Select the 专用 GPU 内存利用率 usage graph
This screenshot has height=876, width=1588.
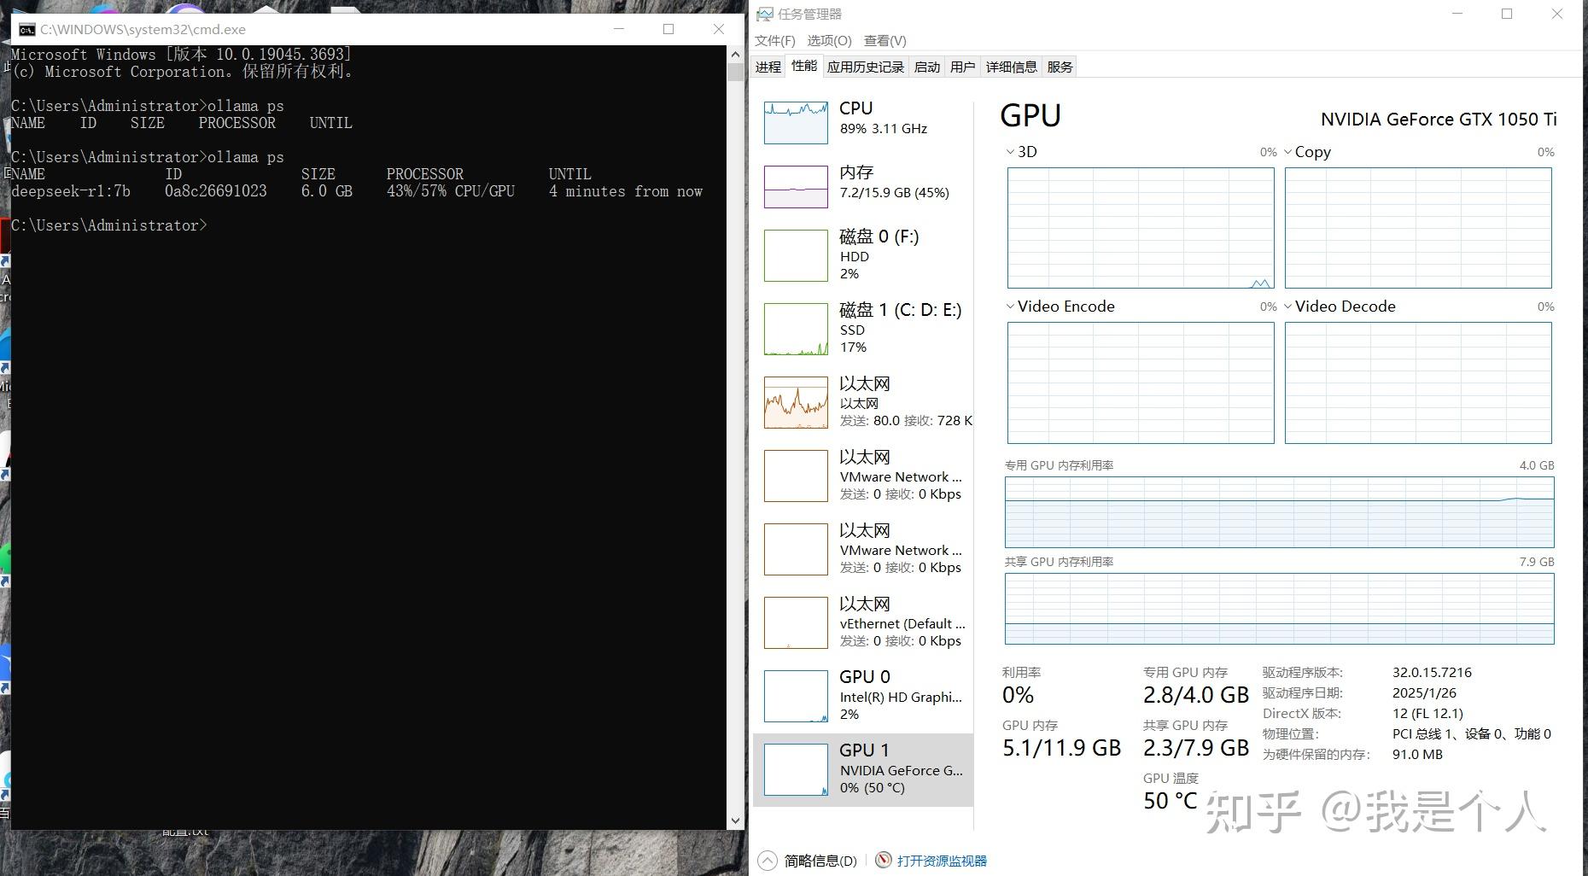point(1278,512)
